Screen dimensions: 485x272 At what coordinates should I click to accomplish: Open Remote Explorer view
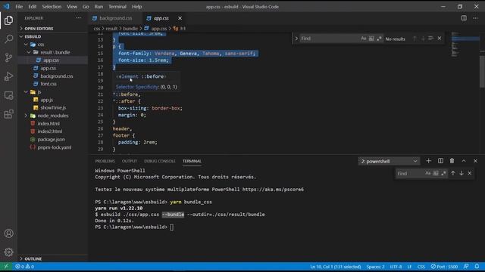[x=8, y=95]
